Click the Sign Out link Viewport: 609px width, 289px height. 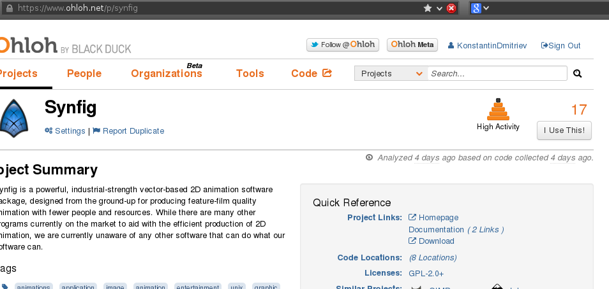click(x=560, y=46)
